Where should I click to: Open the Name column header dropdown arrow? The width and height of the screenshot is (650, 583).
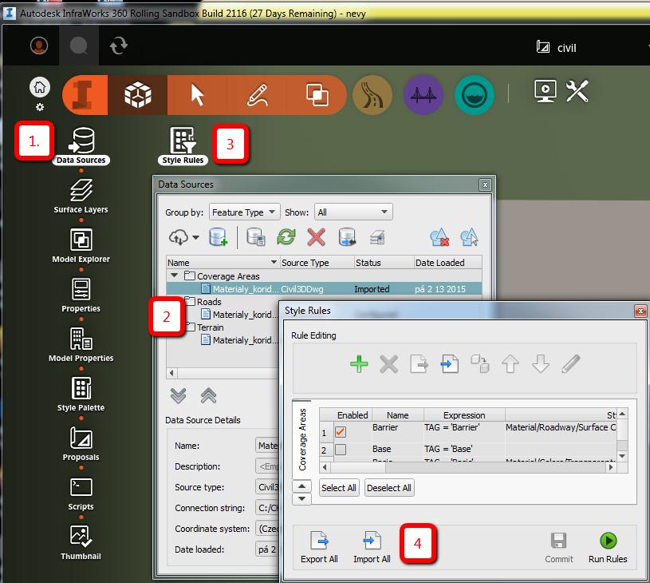coord(274,262)
